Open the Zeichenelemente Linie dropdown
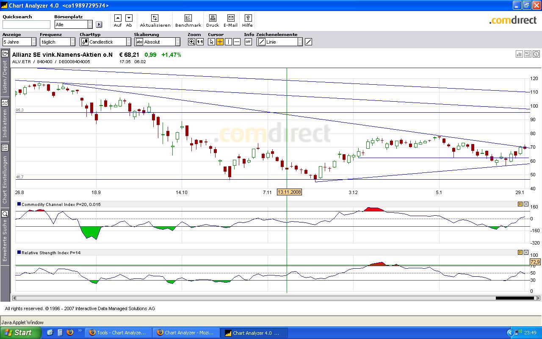 point(300,42)
